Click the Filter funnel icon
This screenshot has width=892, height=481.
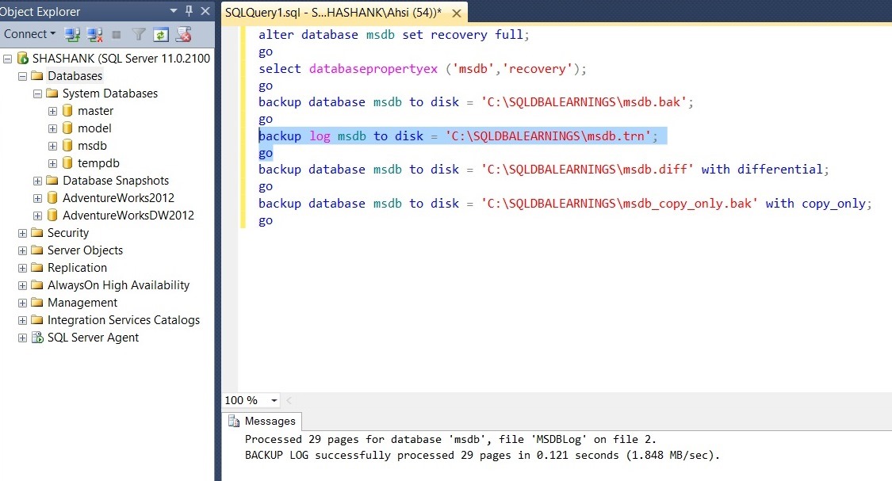138,35
